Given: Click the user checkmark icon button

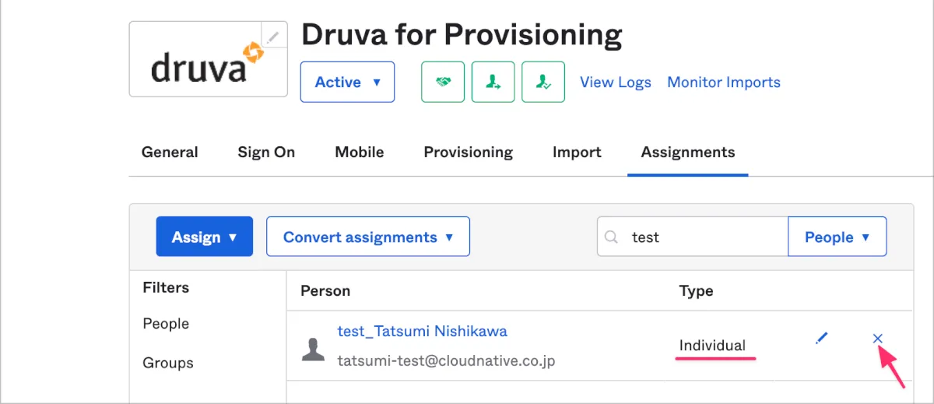Looking at the screenshot, I should [543, 82].
